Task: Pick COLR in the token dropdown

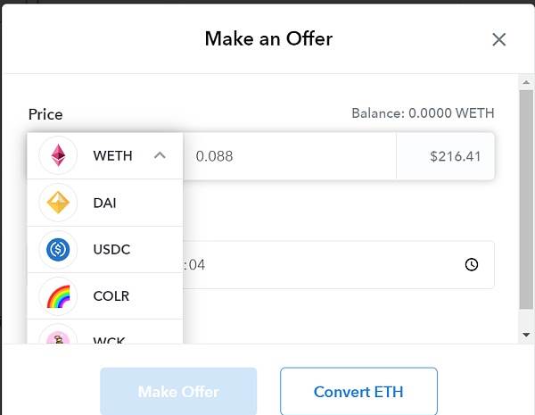Action: pos(105,296)
